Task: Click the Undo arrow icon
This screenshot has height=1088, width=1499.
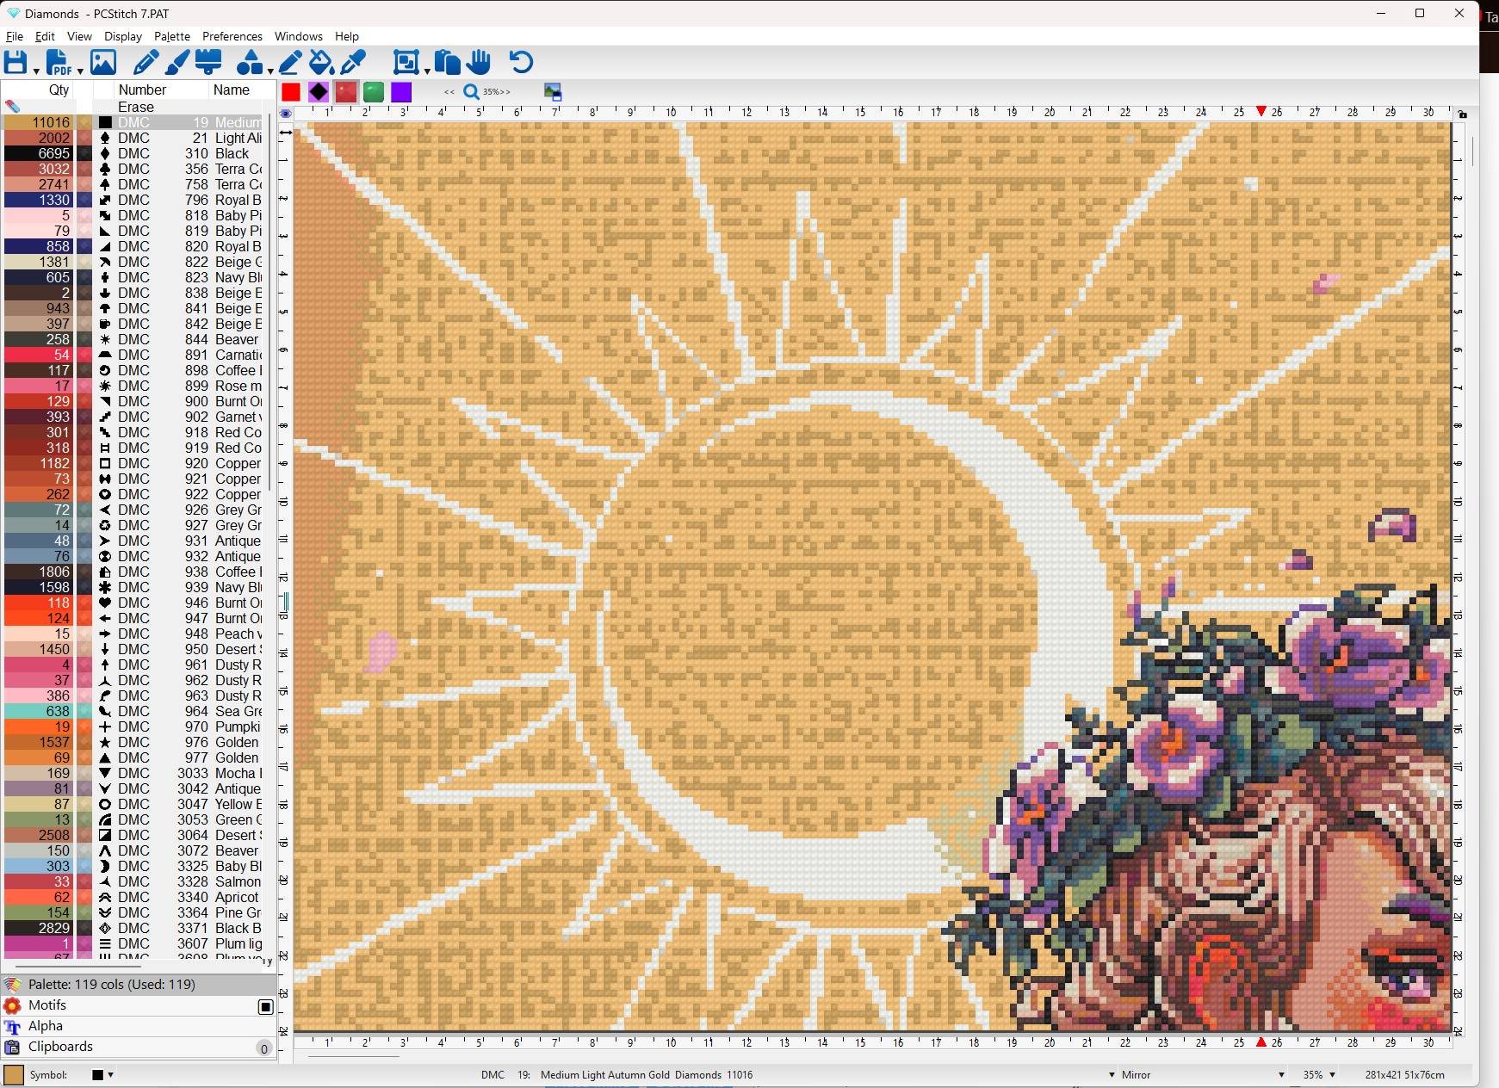Action: (521, 62)
